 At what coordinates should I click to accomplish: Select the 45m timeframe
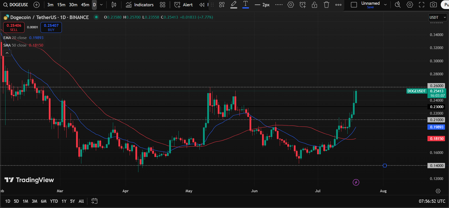coord(85,5)
